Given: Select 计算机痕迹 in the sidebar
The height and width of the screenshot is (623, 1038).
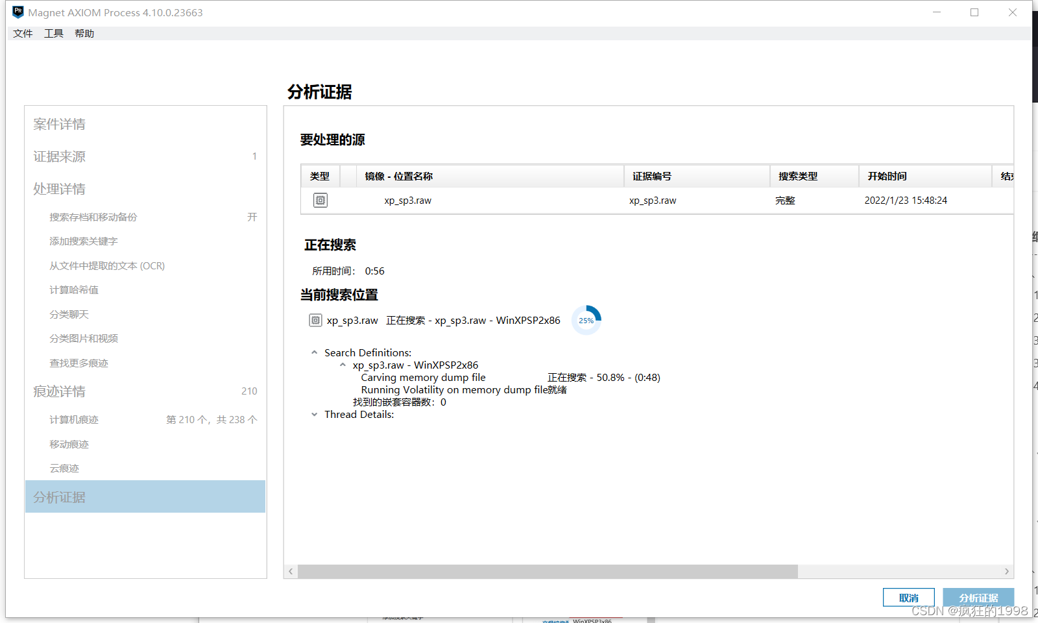Looking at the screenshot, I should (74, 420).
